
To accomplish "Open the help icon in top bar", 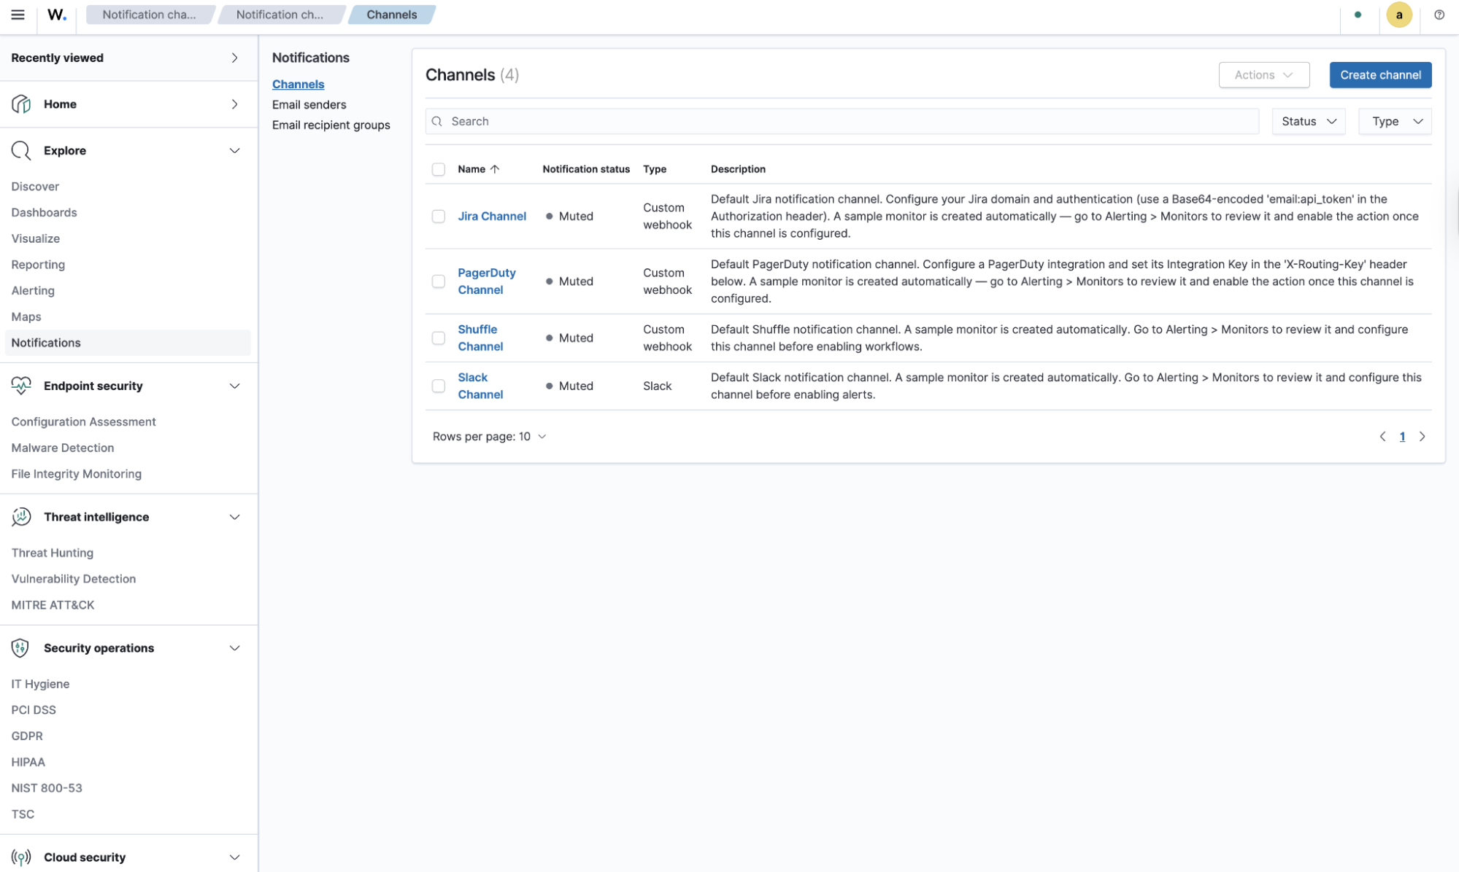I will pos(1439,15).
